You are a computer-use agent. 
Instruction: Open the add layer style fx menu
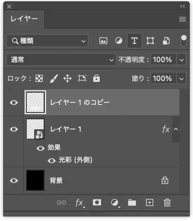(x=80, y=203)
